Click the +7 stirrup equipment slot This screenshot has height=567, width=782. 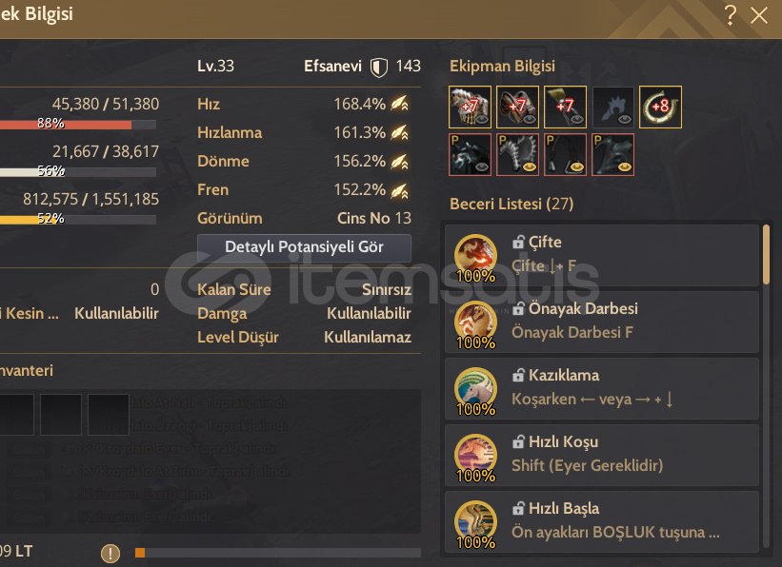point(565,107)
